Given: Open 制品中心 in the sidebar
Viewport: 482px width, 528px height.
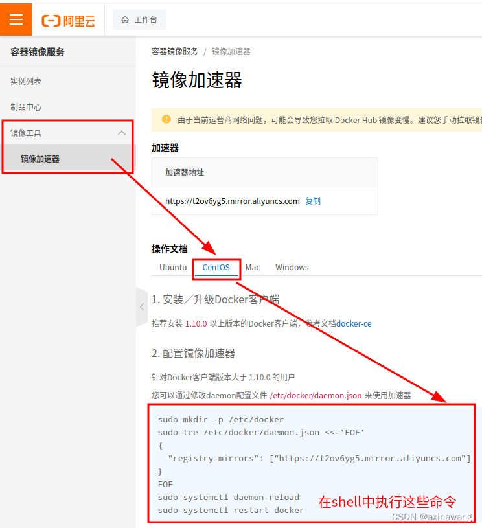Looking at the screenshot, I should tap(26, 107).
